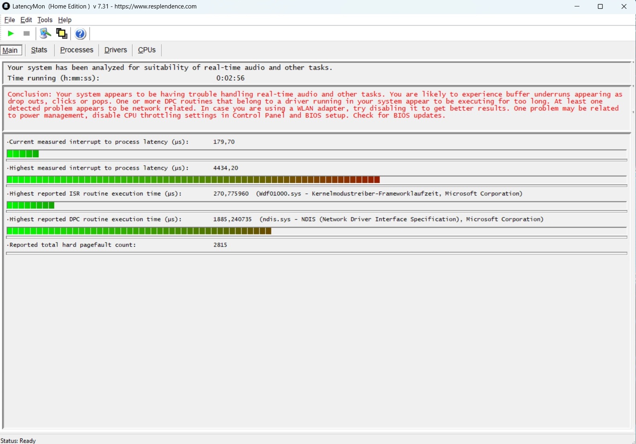Open the Help menu
636x444 pixels.
pyautogui.click(x=65, y=20)
